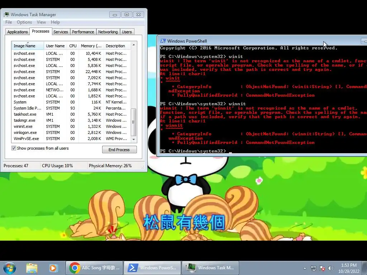Click Task Manager title bar icon
367x275 pixels.
(6, 14)
